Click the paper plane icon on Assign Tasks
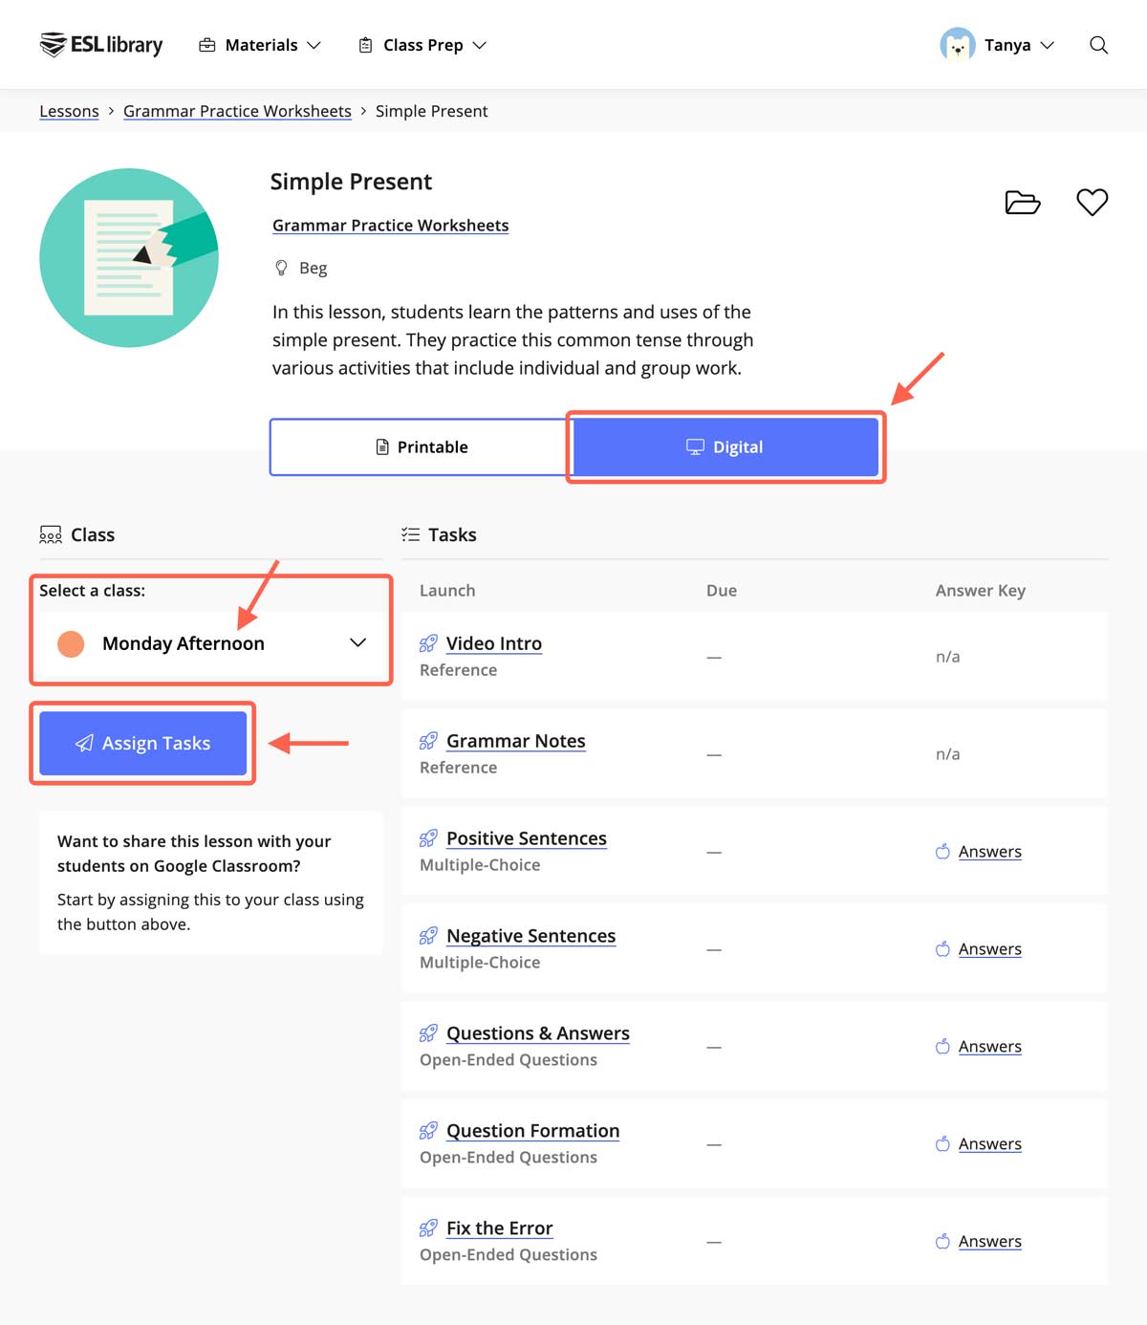Viewport: 1147px width, 1325px height. pyautogui.click(x=84, y=743)
